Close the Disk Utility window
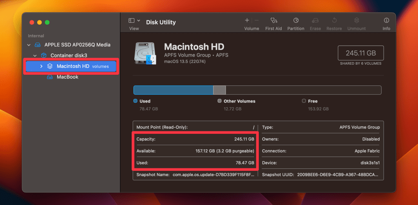The height and width of the screenshot is (205, 418). (32, 22)
